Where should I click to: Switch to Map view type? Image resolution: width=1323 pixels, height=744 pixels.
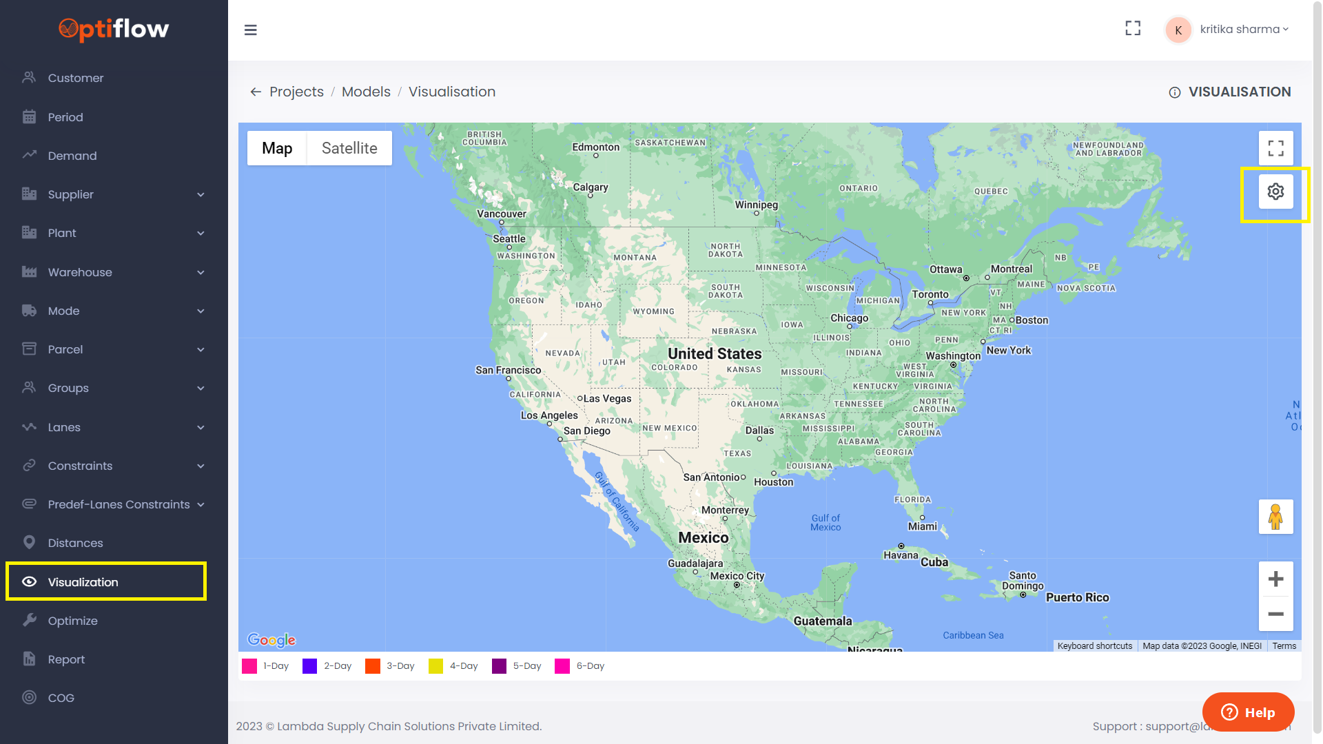277,148
